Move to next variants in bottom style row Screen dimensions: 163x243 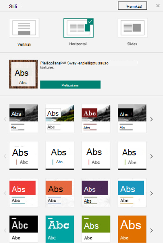tap(152, 230)
